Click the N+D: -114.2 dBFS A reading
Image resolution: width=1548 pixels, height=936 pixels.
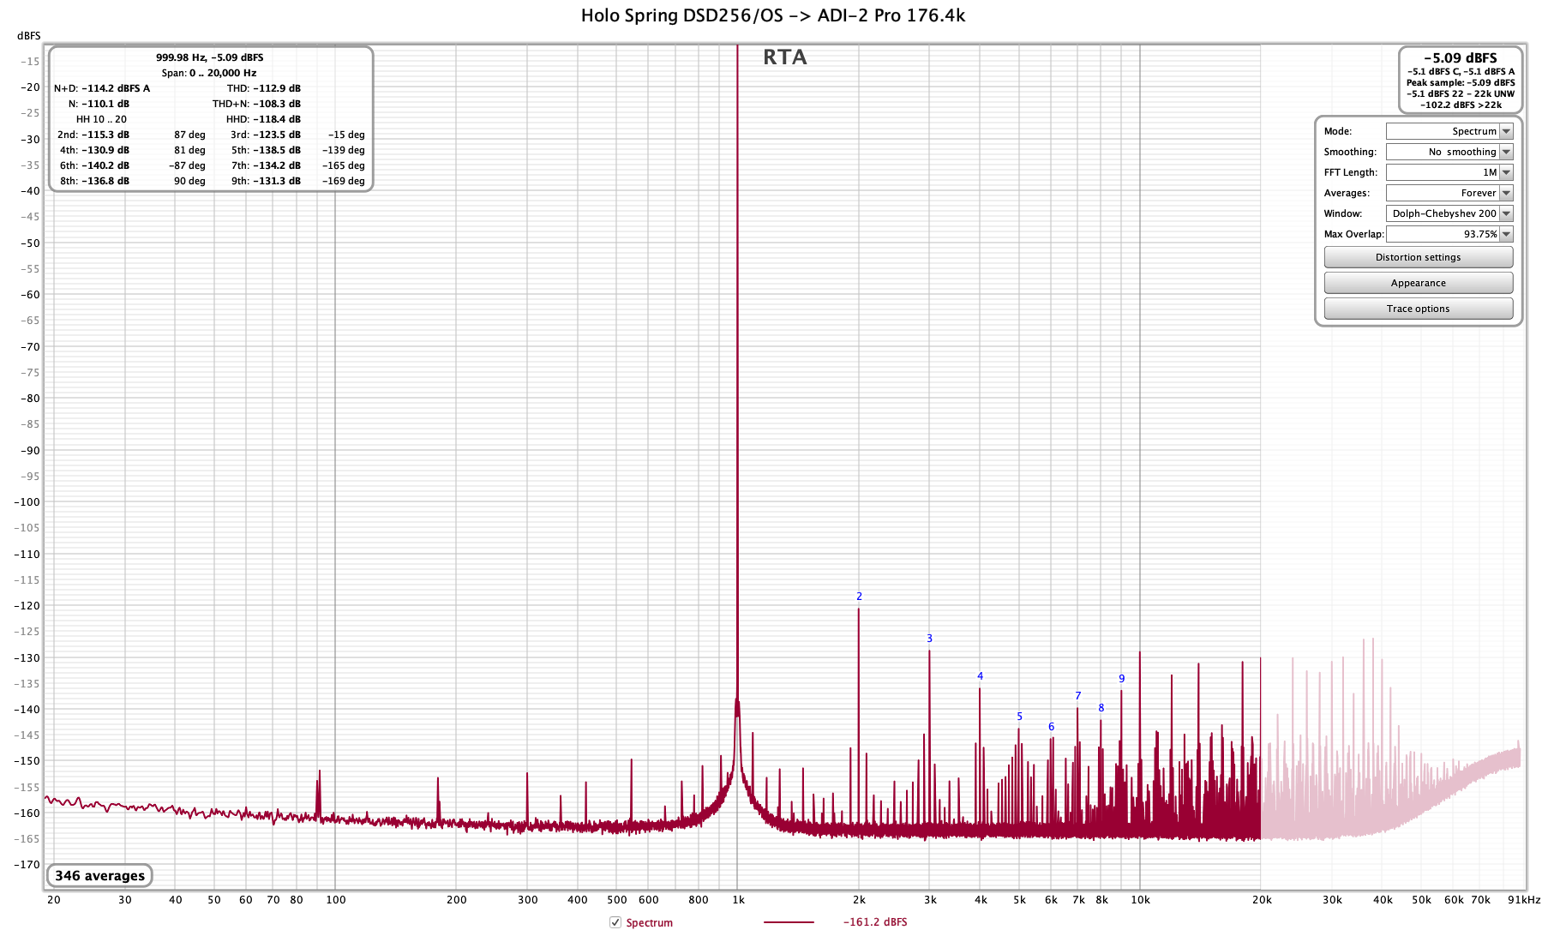point(101,88)
